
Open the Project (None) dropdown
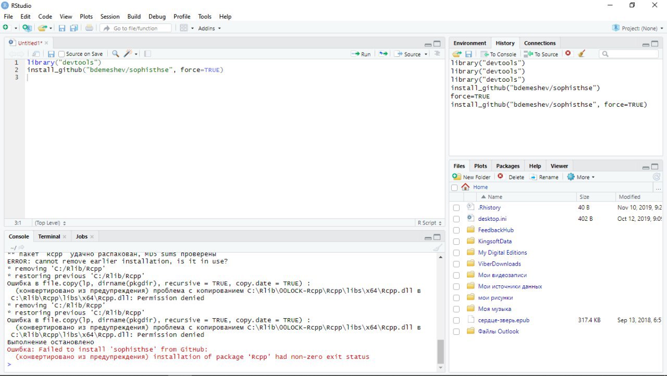pyautogui.click(x=638, y=28)
